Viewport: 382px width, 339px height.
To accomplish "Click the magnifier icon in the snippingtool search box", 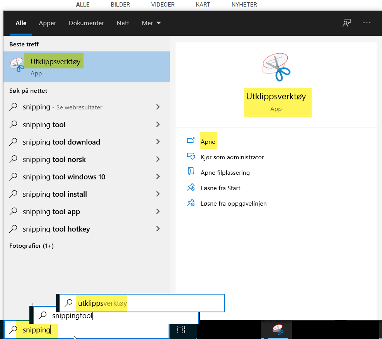I will (43, 315).
